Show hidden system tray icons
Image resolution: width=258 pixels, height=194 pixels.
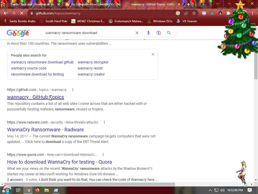[x=210, y=190]
